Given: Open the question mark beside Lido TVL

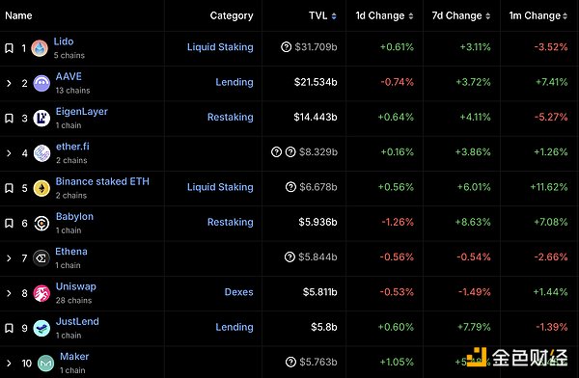Looking at the screenshot, I should (x=287, y=47).
